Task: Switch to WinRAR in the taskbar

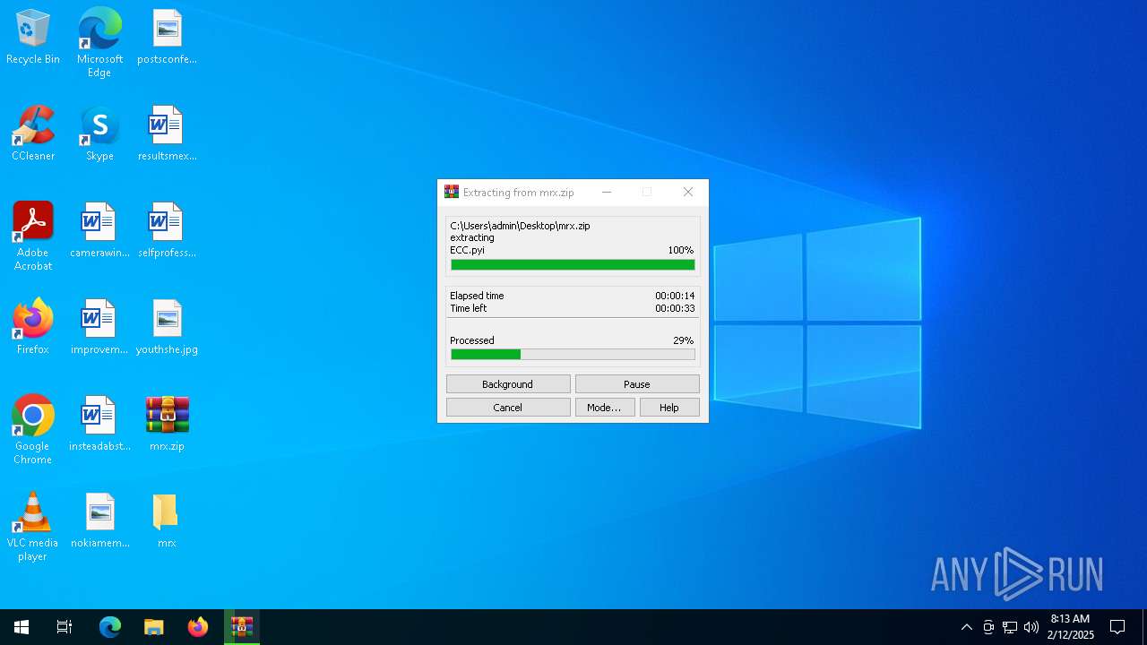Action: [242, 627]
